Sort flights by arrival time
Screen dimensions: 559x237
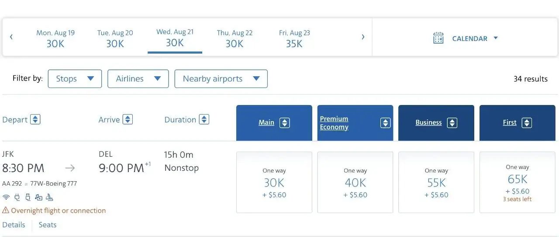[128, 119]
